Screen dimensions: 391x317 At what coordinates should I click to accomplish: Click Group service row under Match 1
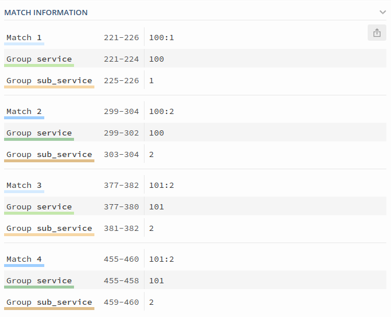point(195,59)
